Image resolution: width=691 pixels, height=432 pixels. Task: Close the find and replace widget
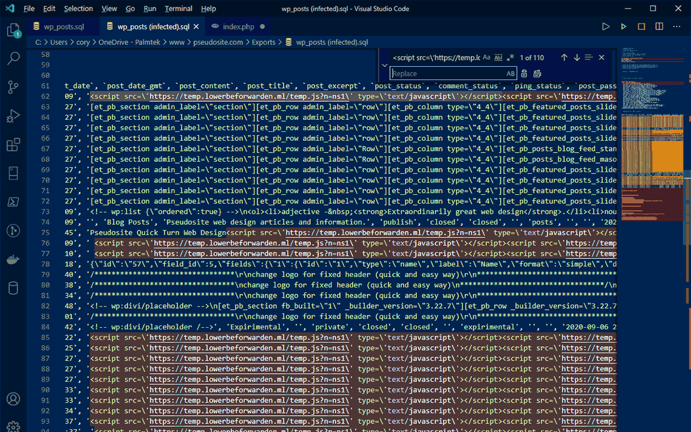(x=602, y=58)
